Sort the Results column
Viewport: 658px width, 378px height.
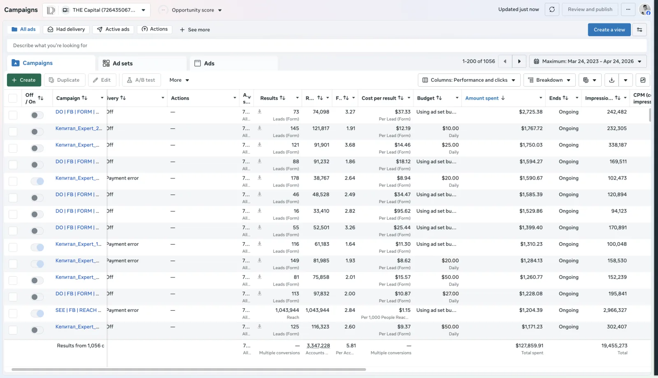pos(283,98)
